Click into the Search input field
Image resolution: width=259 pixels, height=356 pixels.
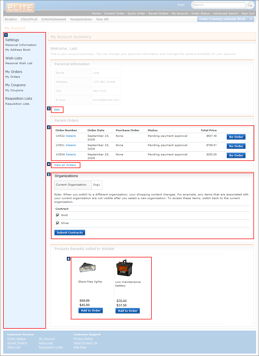click(218, 5)
